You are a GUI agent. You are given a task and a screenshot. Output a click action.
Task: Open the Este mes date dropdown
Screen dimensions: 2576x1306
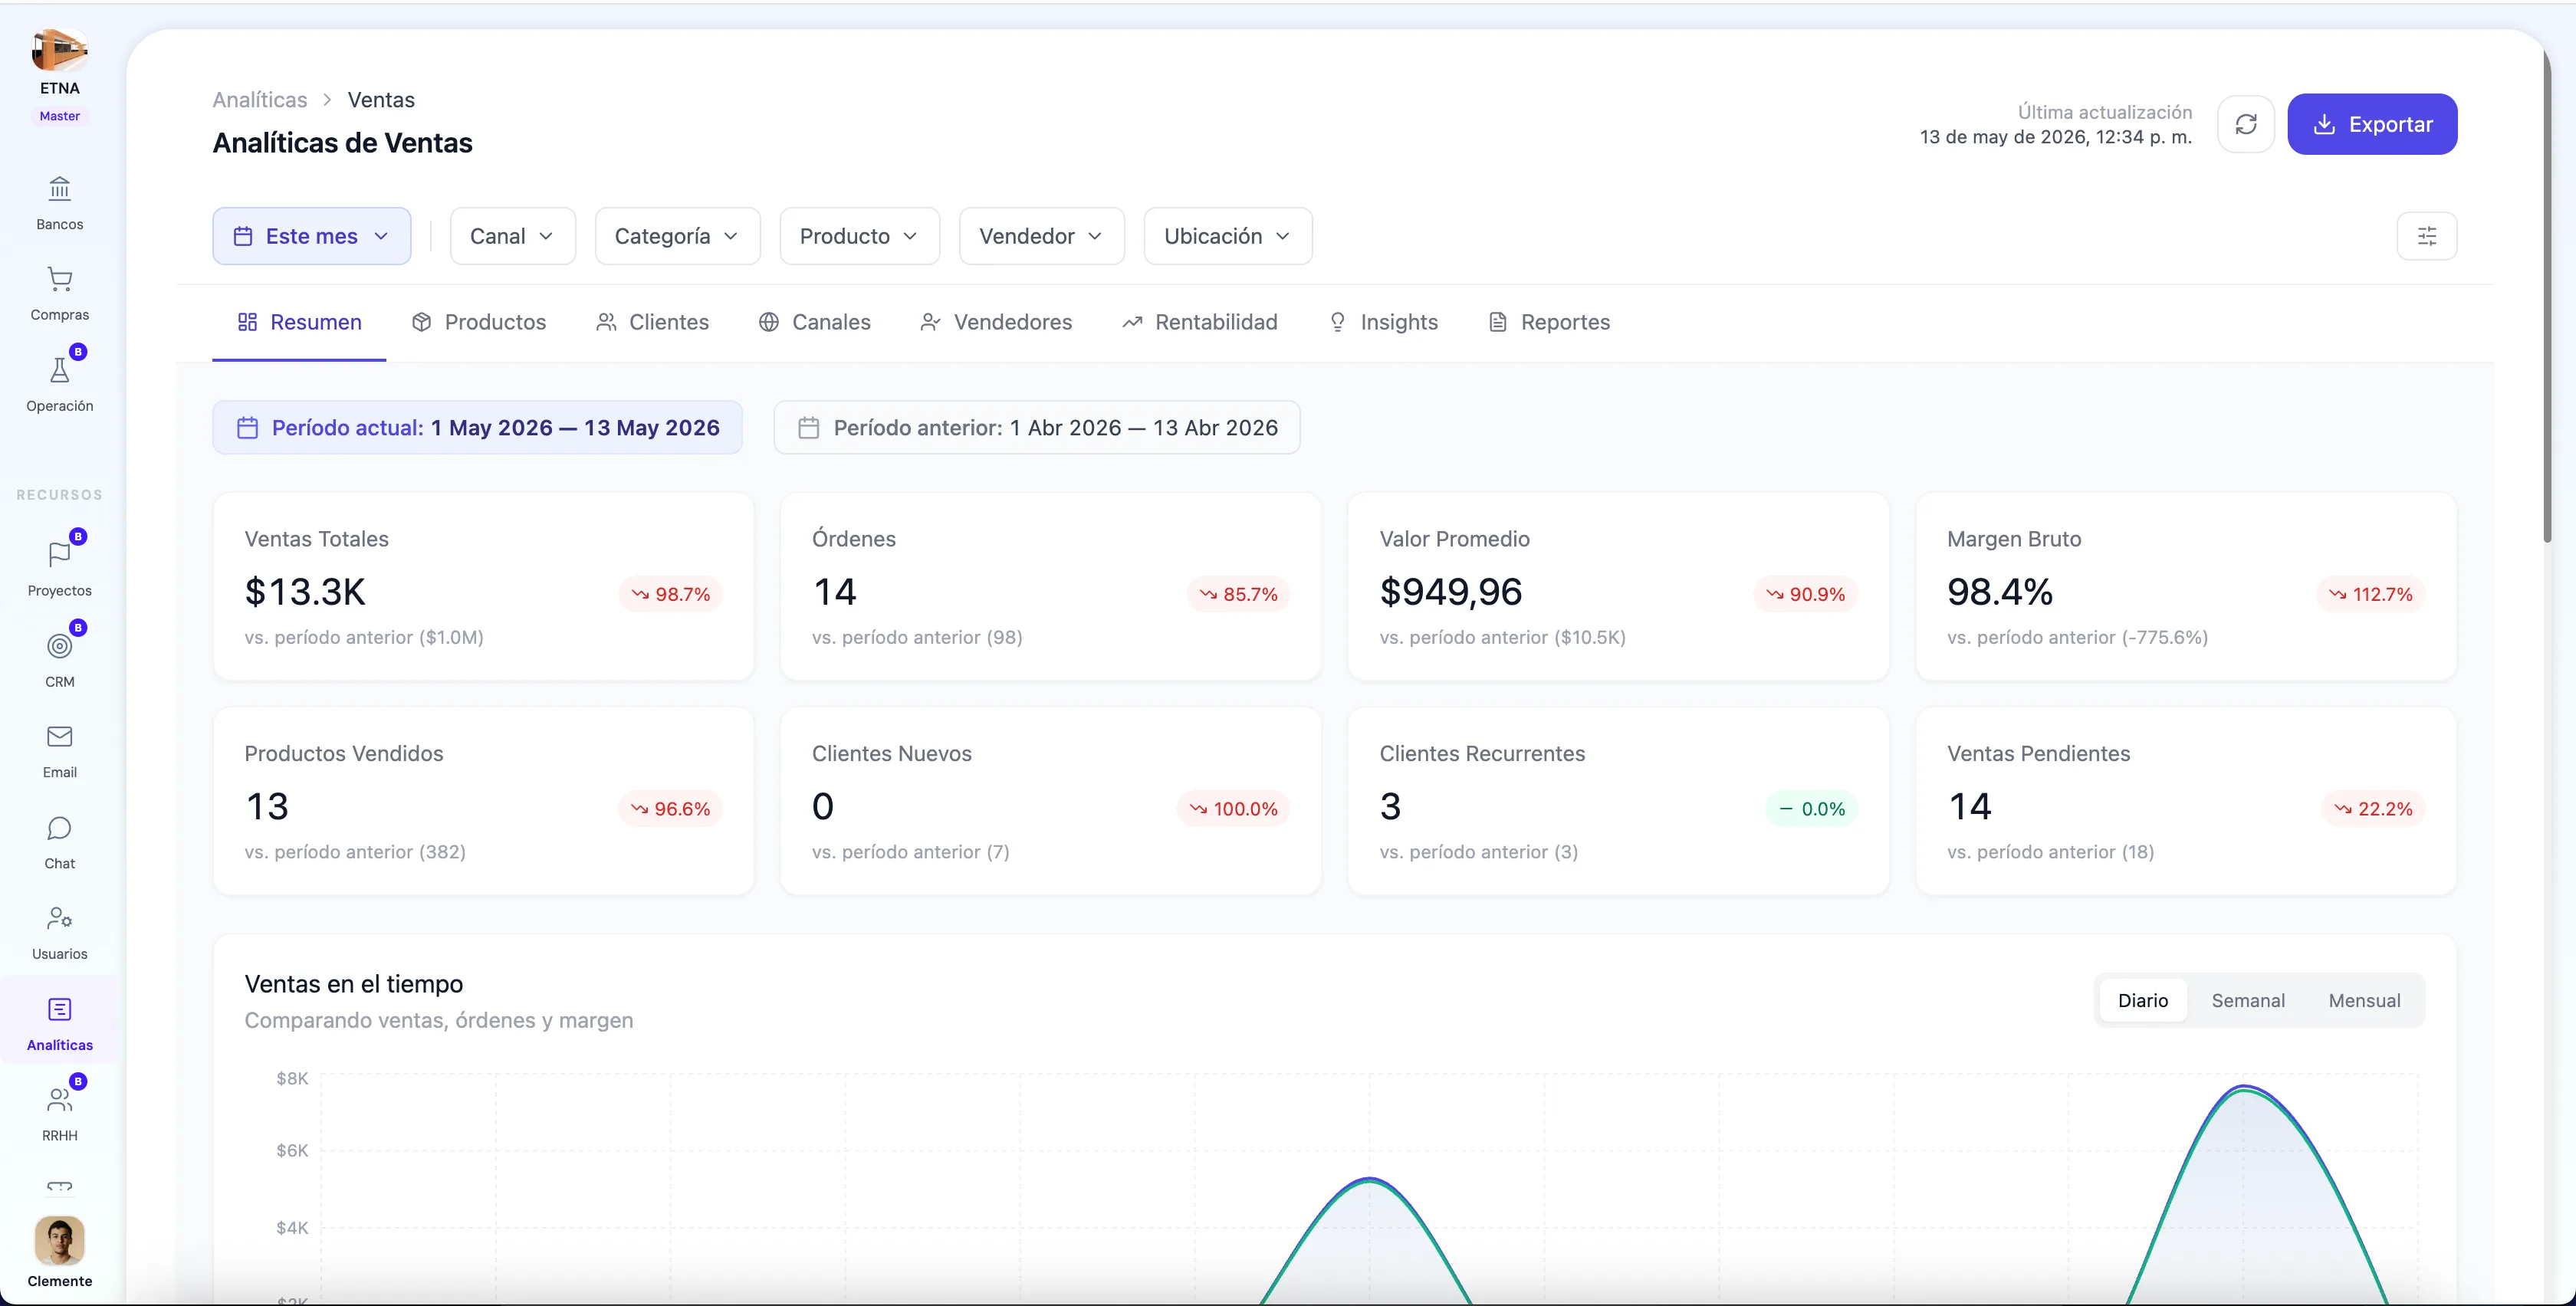pos(312,236)
